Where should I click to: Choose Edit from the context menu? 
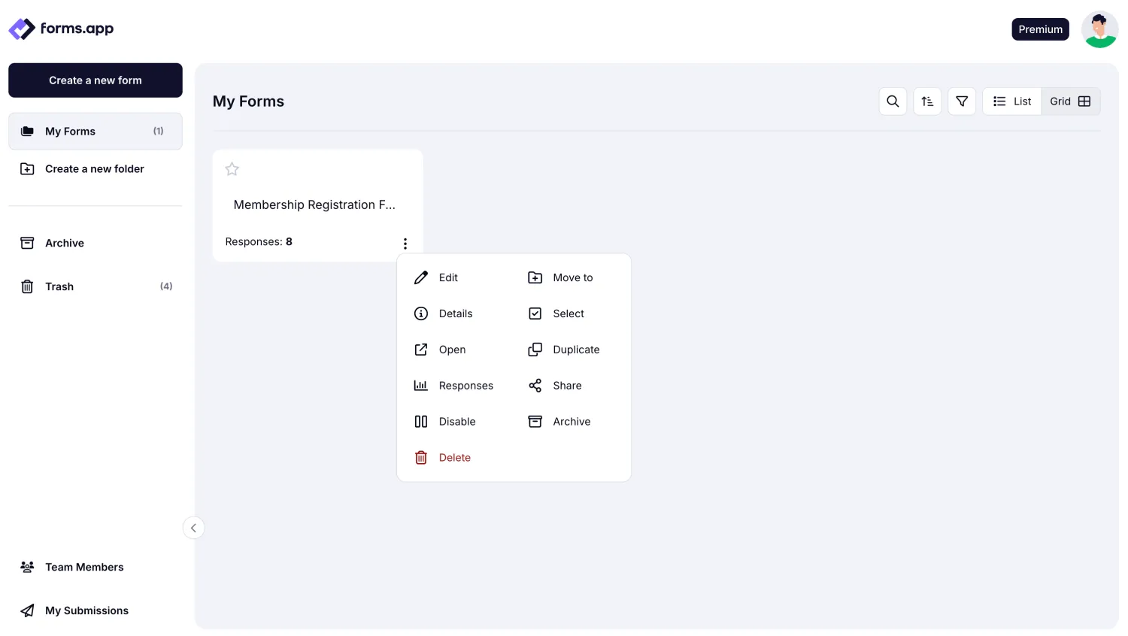coord(447,277)
